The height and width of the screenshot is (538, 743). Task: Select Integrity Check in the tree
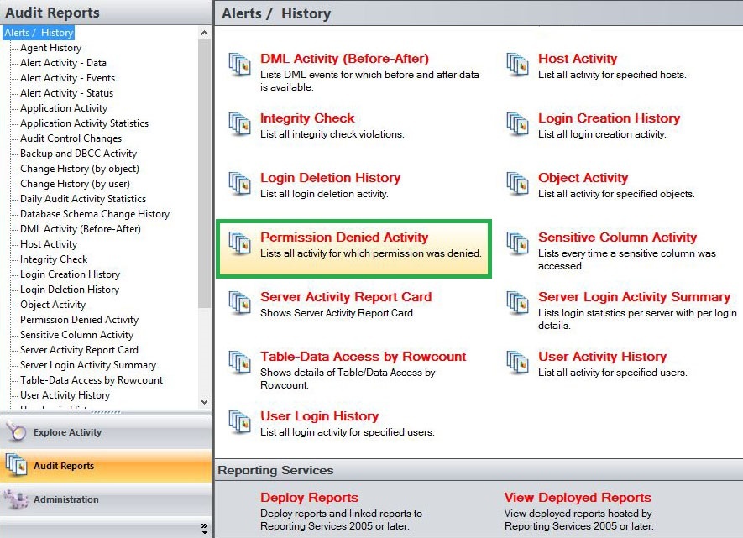[x=54, y=259]
